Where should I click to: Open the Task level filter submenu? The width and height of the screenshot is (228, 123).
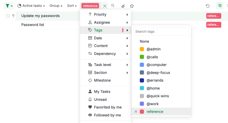coord(106,65)
